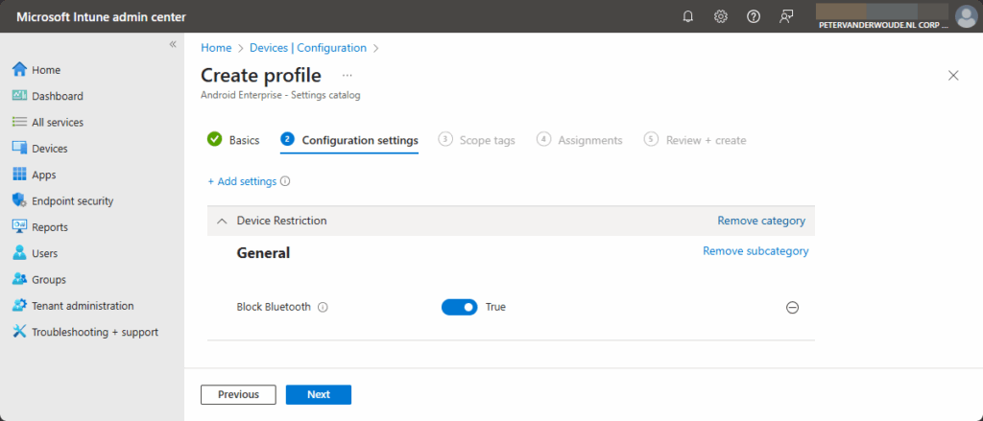
Task: Collapse the Device Restriction category chevron
Action: pyautogui.click(x=222, y=221)
